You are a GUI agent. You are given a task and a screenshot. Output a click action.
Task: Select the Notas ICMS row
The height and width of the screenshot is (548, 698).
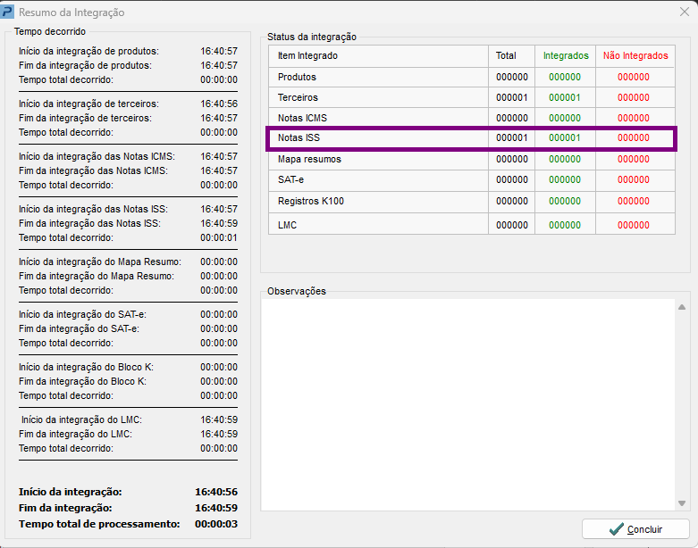(x=471, y=118)
